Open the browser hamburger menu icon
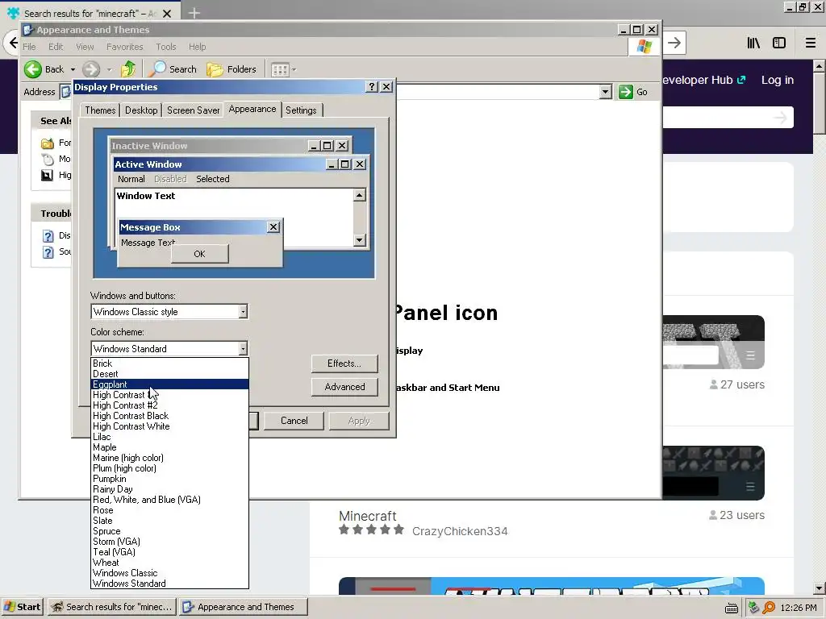The image size is (826, 619). click(x=810, y=44)
